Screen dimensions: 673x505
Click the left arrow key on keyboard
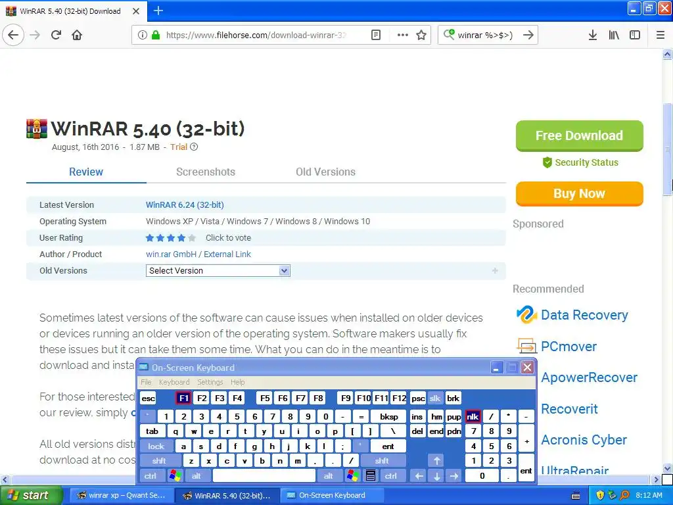click(419, 475)
